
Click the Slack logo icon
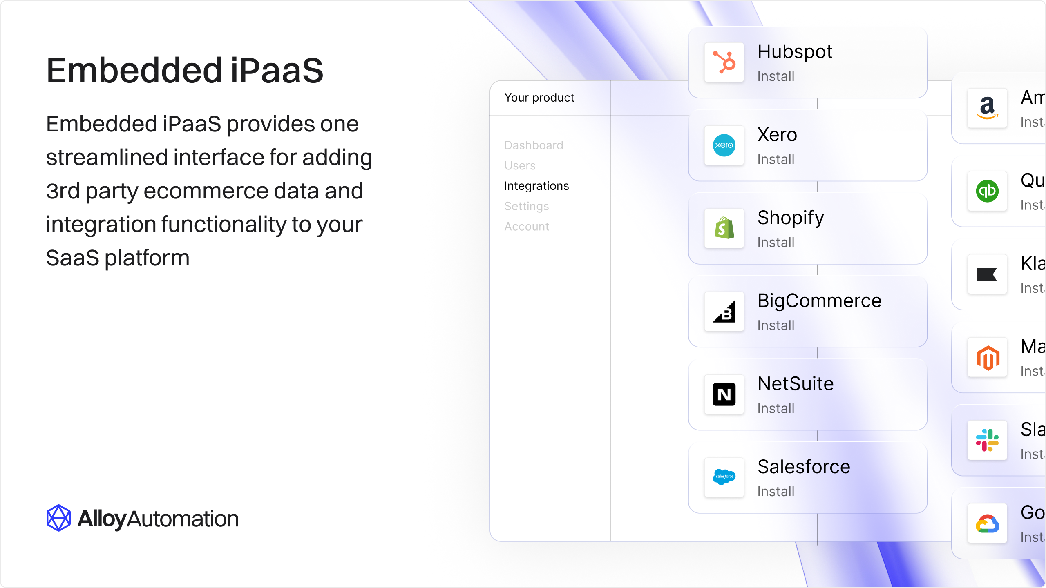[x=987, y=440]
